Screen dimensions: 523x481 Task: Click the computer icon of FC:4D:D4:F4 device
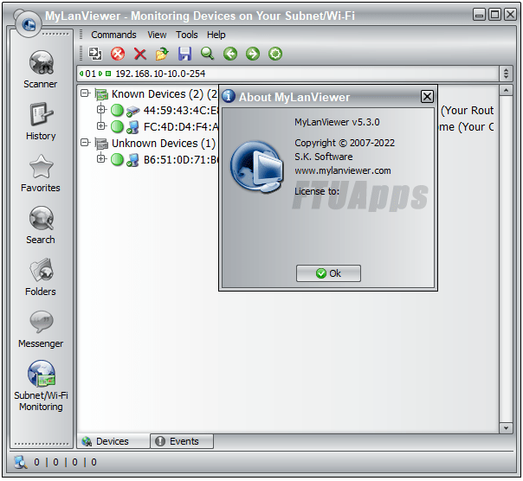click(132, 127)
